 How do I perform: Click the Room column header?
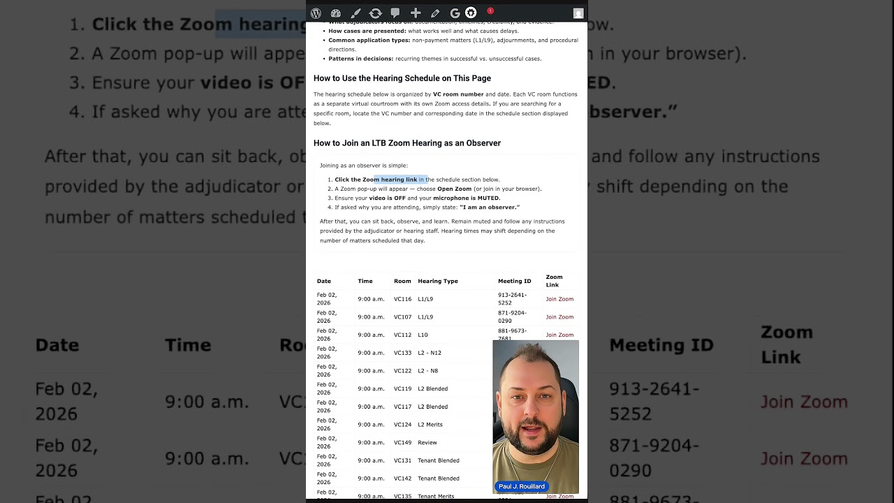pyautogui.click(x=402, y=281)
